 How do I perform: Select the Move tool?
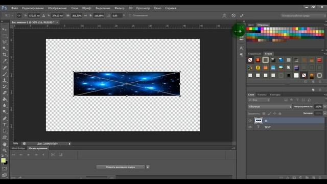coord(5,30)
